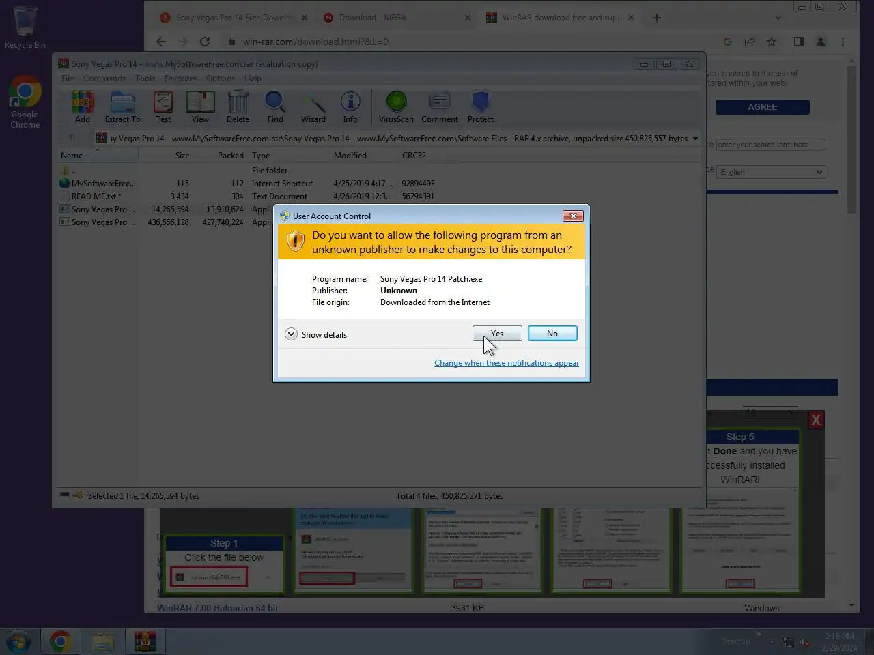Select the Sony Vegas Pro 436,556,128 byte file
This screenshot has height=655, width=874.
tap(165, 222)
